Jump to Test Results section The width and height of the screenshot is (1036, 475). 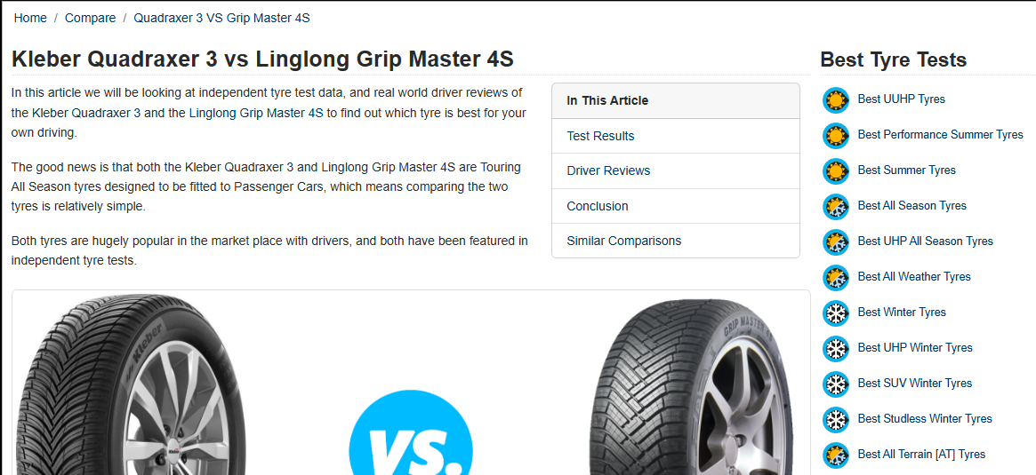click(600, 136)
